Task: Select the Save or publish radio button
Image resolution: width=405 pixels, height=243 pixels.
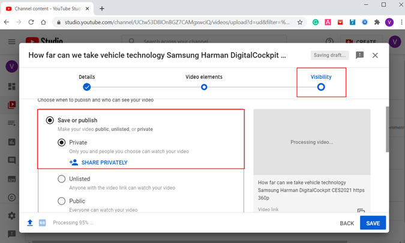Action: pos(50,121)
